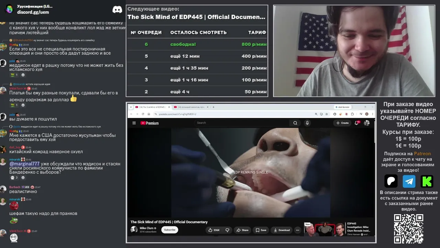Go forward in the browser
440x248 pixels.
[x=137, y=114]
